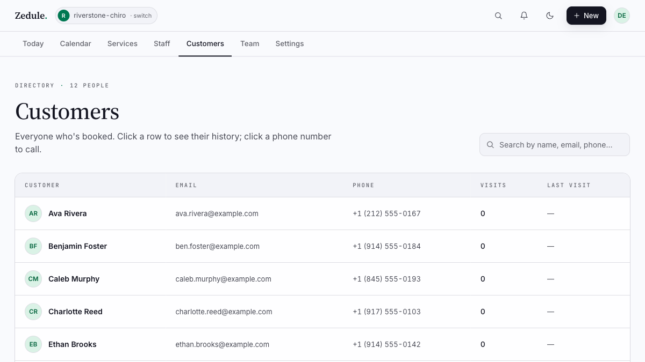Click the Phone column header

363,185
